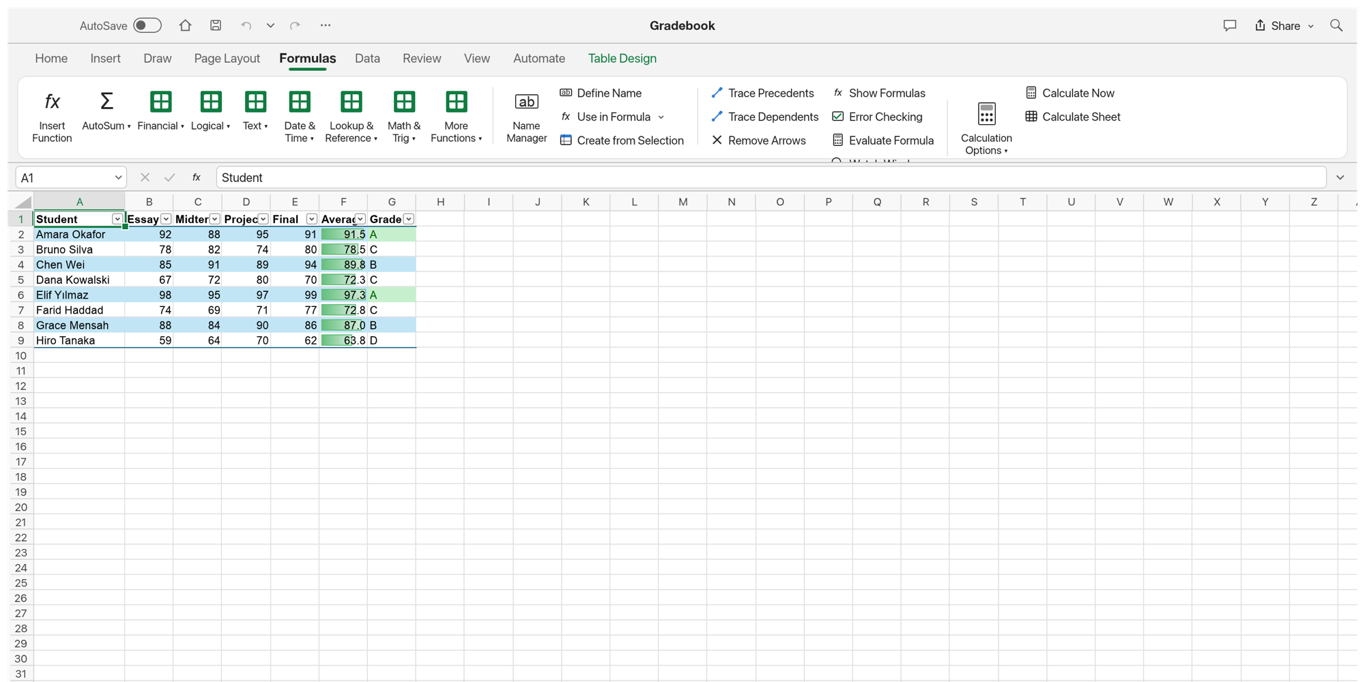Click the AutoSum sigma icon
This screenshot has height=682, width=1365.
click(106, 102)
